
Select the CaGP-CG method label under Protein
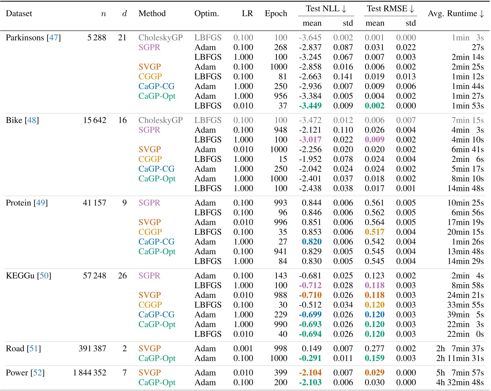(157, 242)
